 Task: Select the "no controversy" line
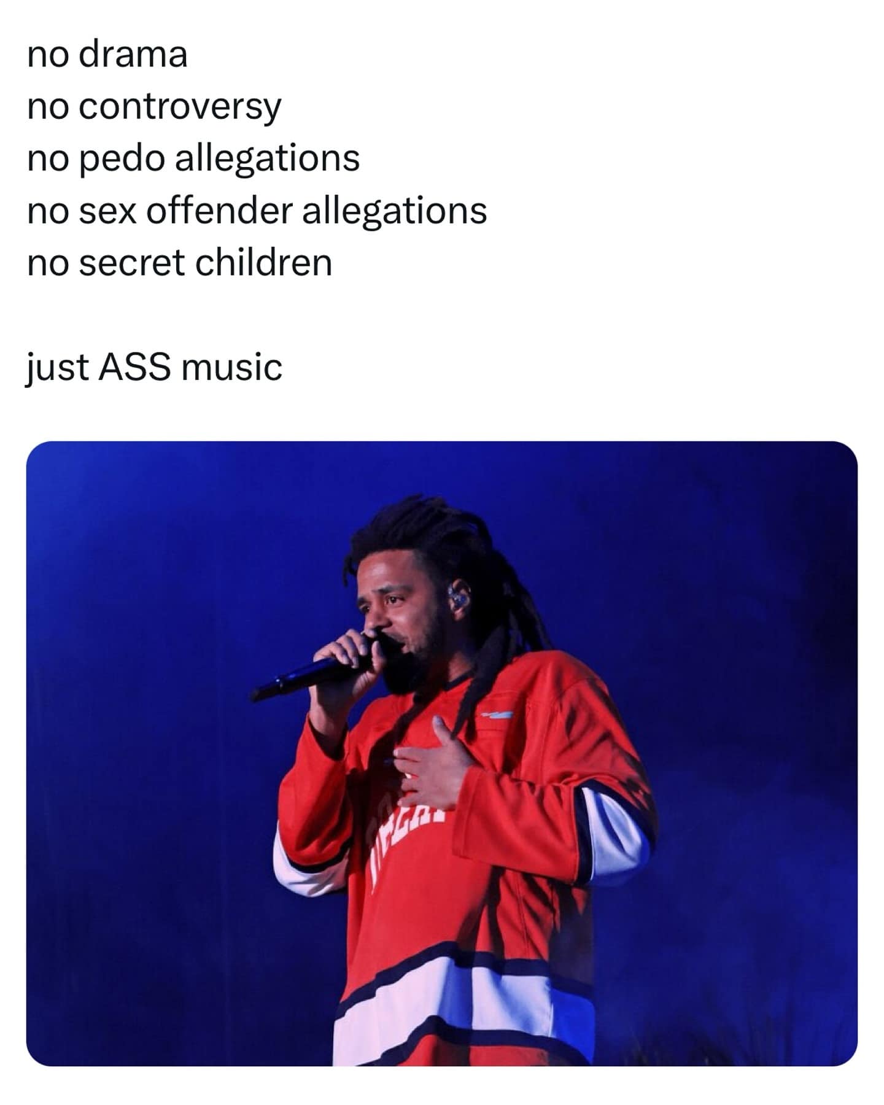[154, 107]
